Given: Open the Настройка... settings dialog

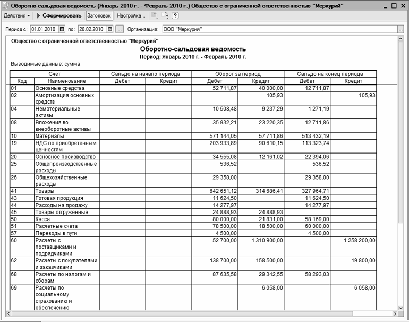Looking at the screenshot, I should (x=131, y=16).
